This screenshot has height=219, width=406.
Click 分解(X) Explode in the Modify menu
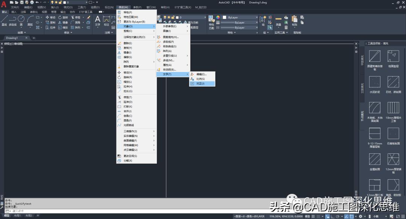(x=136, y=160)
